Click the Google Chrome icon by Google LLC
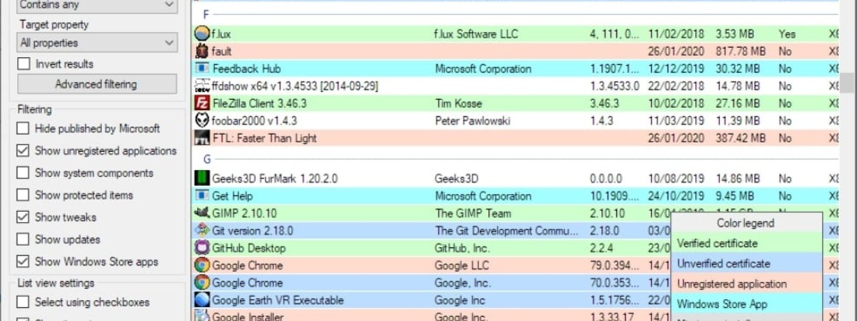The height and width of the screenshot is (321, 857). coord(202,265)
